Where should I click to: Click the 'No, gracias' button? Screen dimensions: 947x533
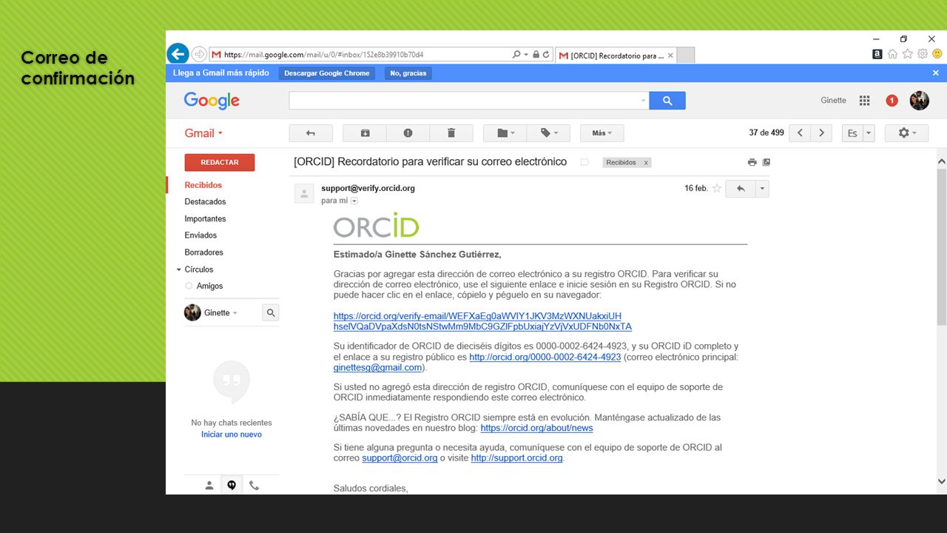408,73
